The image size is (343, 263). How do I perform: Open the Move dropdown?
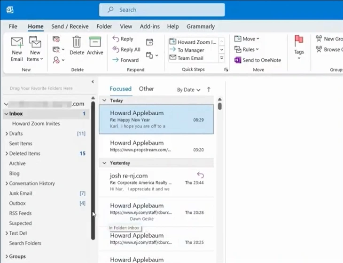pos(247,39)
